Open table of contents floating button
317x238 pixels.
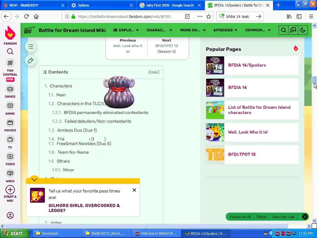pyautogui.click(x=31, y=46)
